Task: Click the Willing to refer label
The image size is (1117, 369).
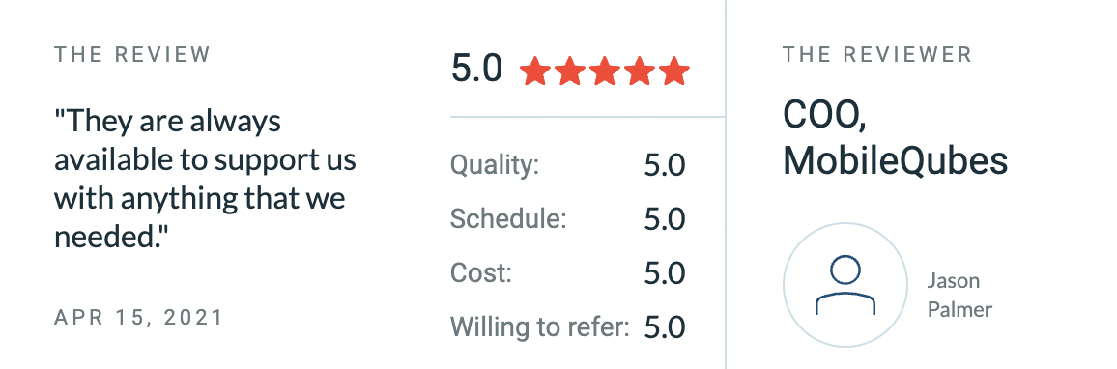Action: 540,326
